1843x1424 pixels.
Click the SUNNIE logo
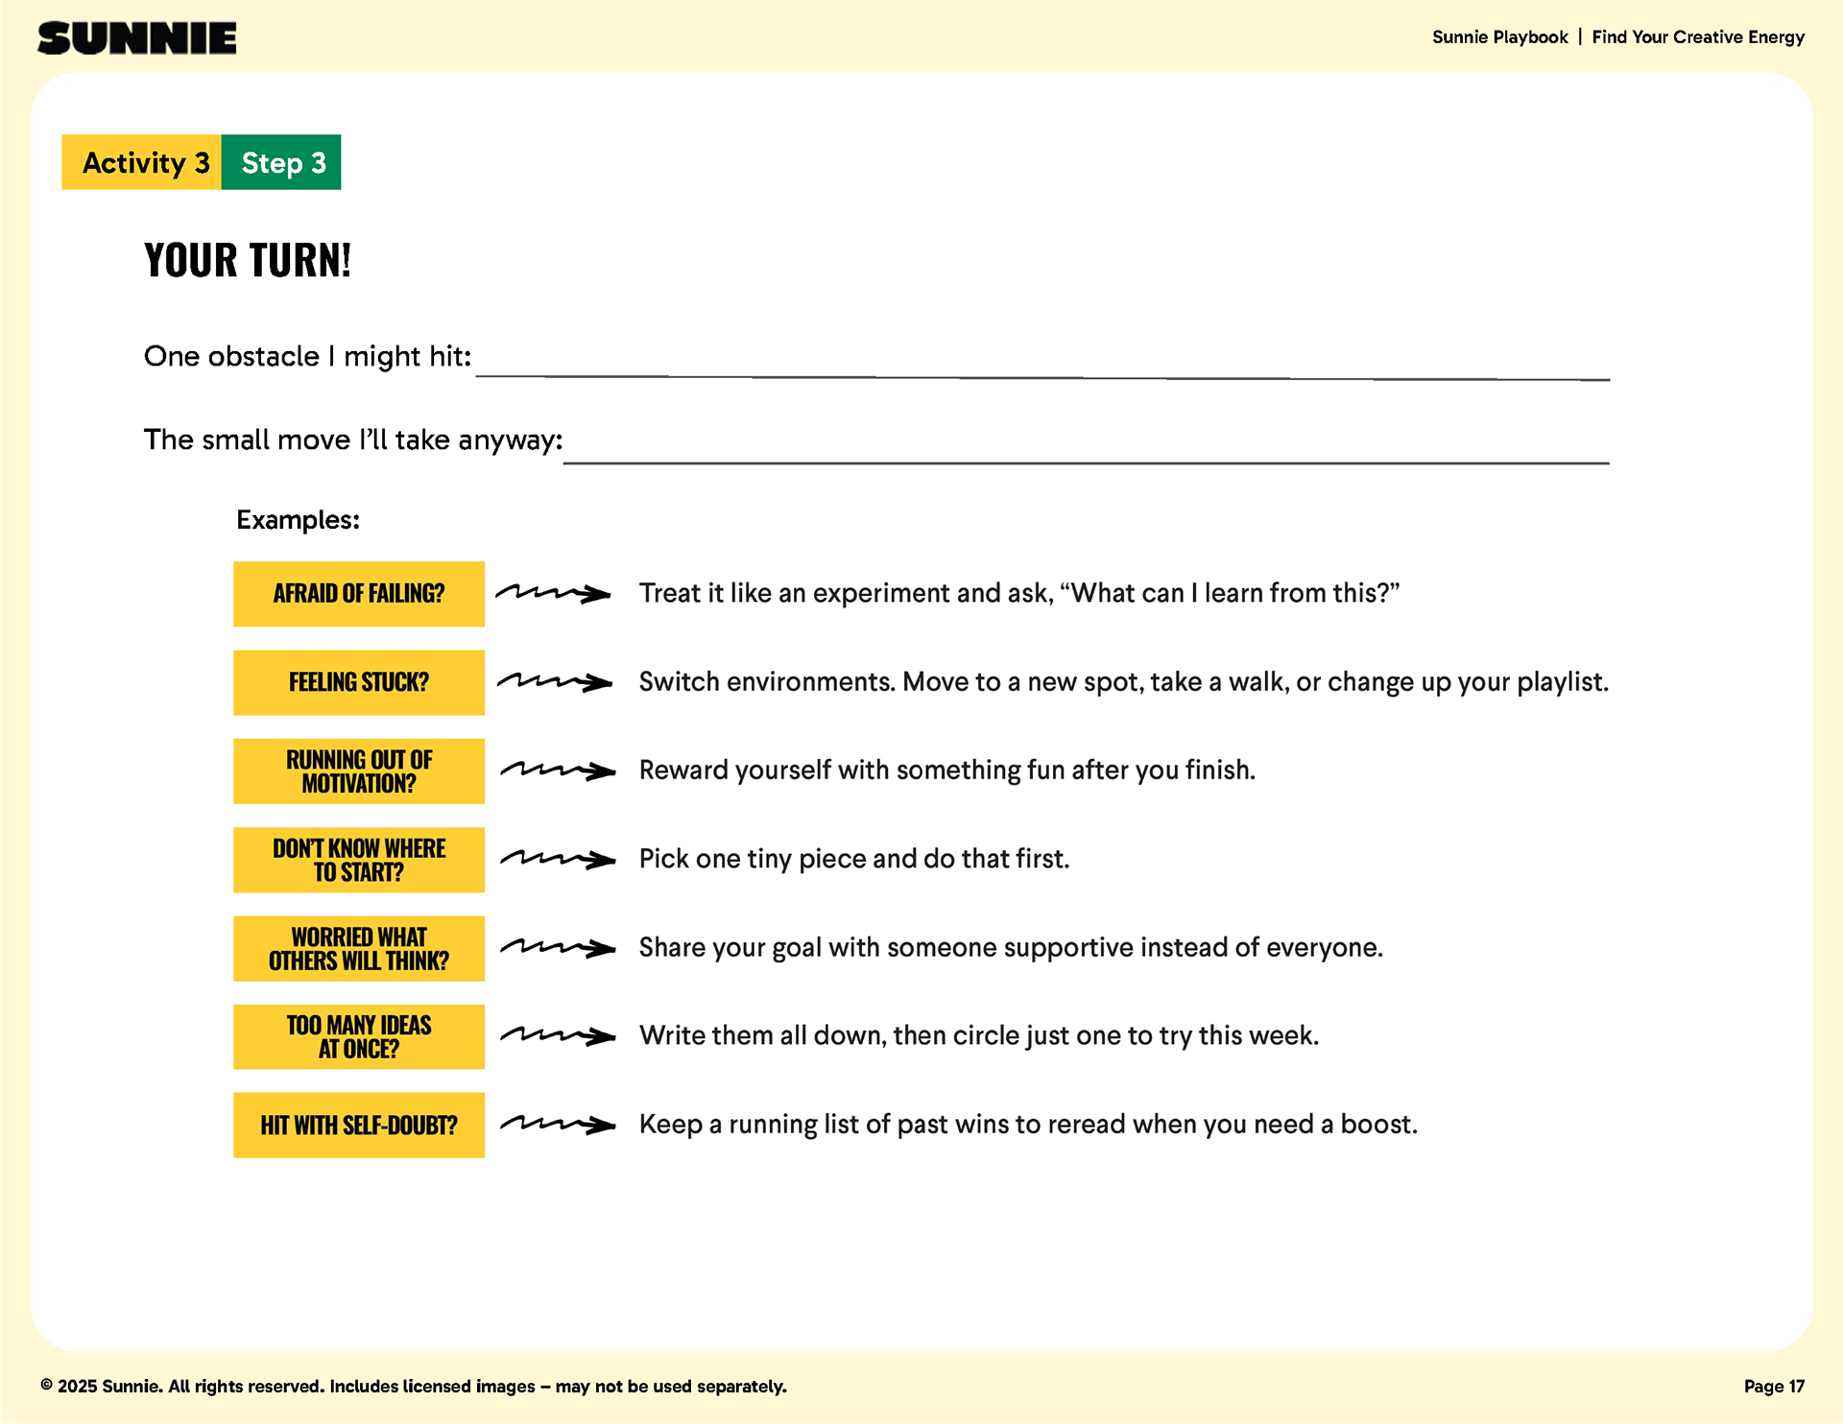[x=136, y=38]
